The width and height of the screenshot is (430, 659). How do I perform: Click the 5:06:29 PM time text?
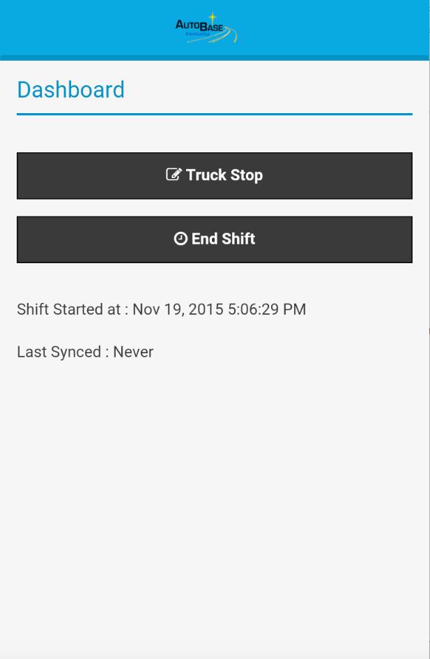(x=267, y=309)
